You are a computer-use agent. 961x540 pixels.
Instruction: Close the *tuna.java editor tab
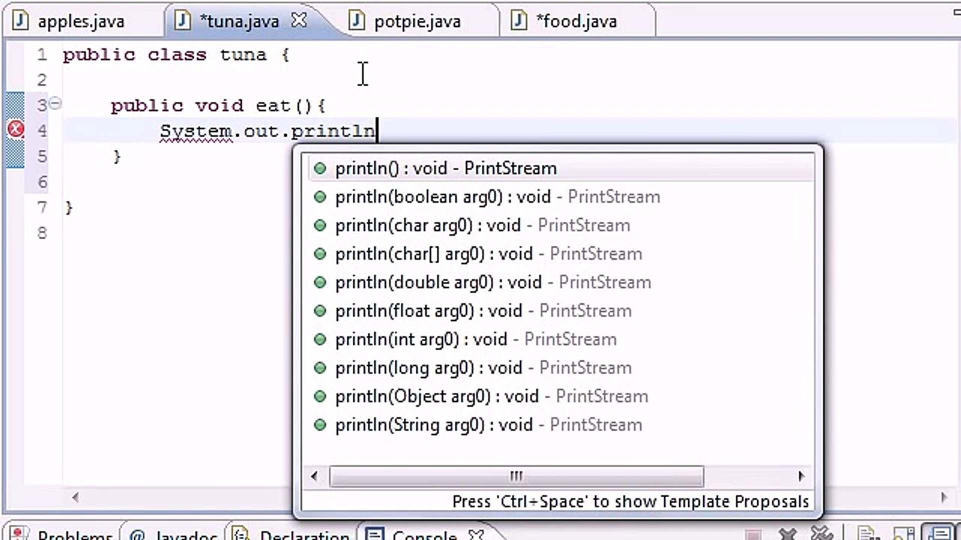click(x=299, y=20)
